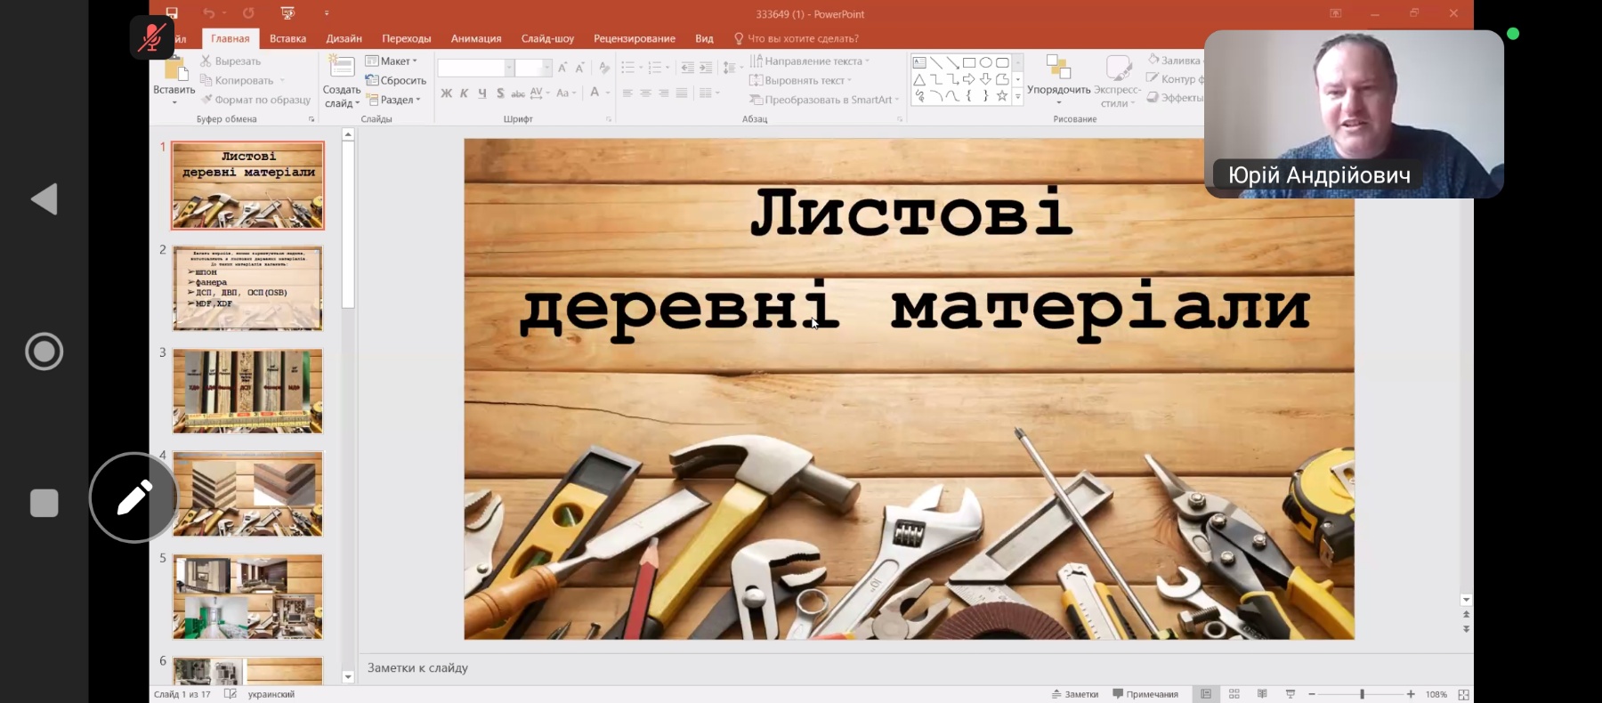1602x703 pixels.
Task: Select the oval shape in shapes gallery
Action: [985, 63]
